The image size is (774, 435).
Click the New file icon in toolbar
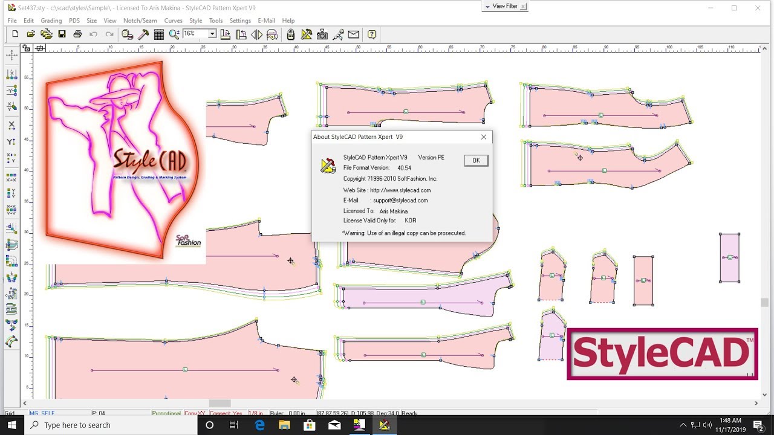click(x=15, y=34)
